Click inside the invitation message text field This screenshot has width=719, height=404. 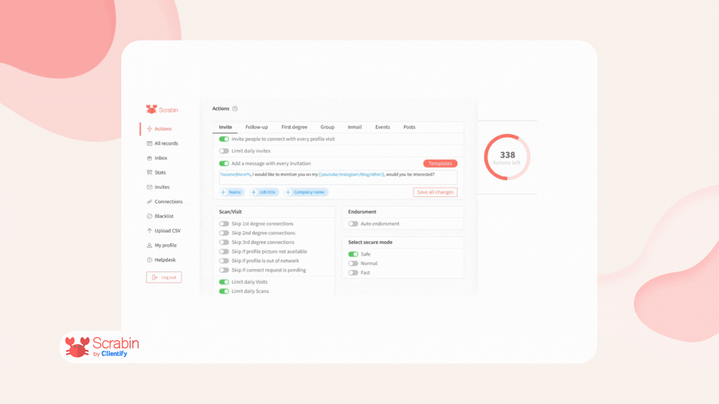(338, 177)
